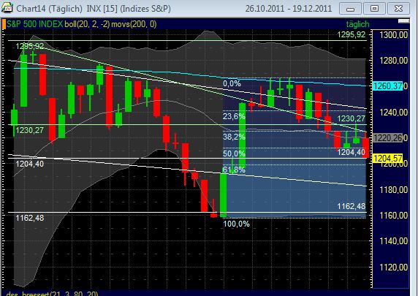The width and height of the screenshot is (418, 296).
Task: Click the orange marker beside S&P 500 INDEX
Action: pos(4,24)
